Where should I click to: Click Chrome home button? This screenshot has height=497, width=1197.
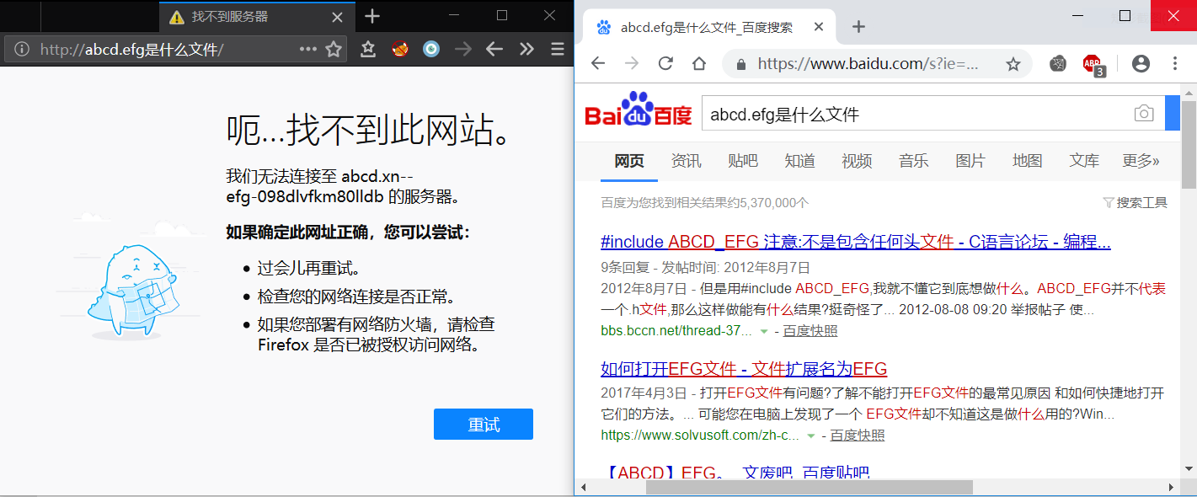tap(699, 63)
